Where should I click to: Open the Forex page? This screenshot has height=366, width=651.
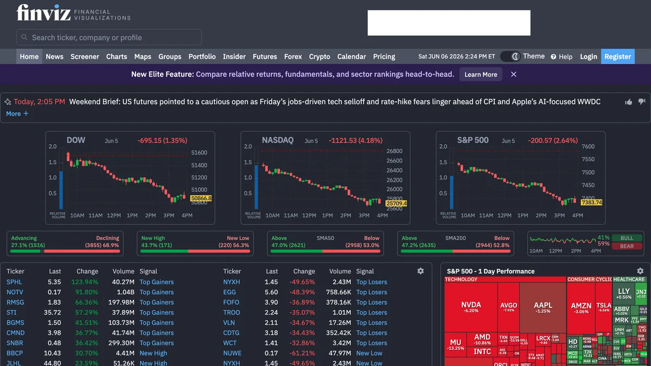tap(293, 56)
